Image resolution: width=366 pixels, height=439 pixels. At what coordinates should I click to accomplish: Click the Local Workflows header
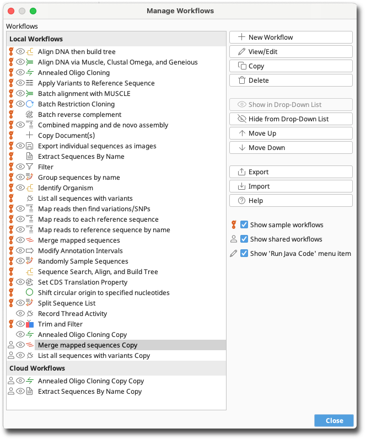[116, 39]
